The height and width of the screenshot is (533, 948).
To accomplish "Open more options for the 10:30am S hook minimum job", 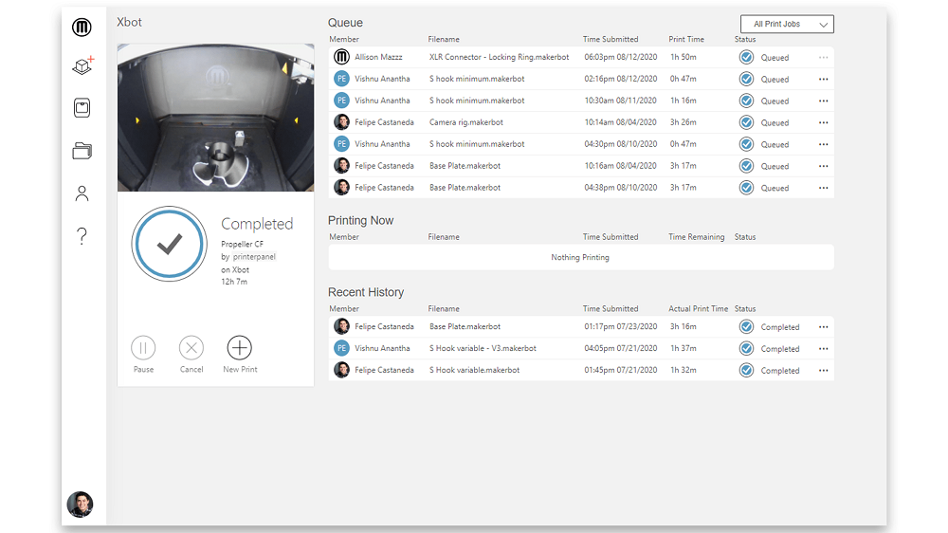I will click(824, 101).
